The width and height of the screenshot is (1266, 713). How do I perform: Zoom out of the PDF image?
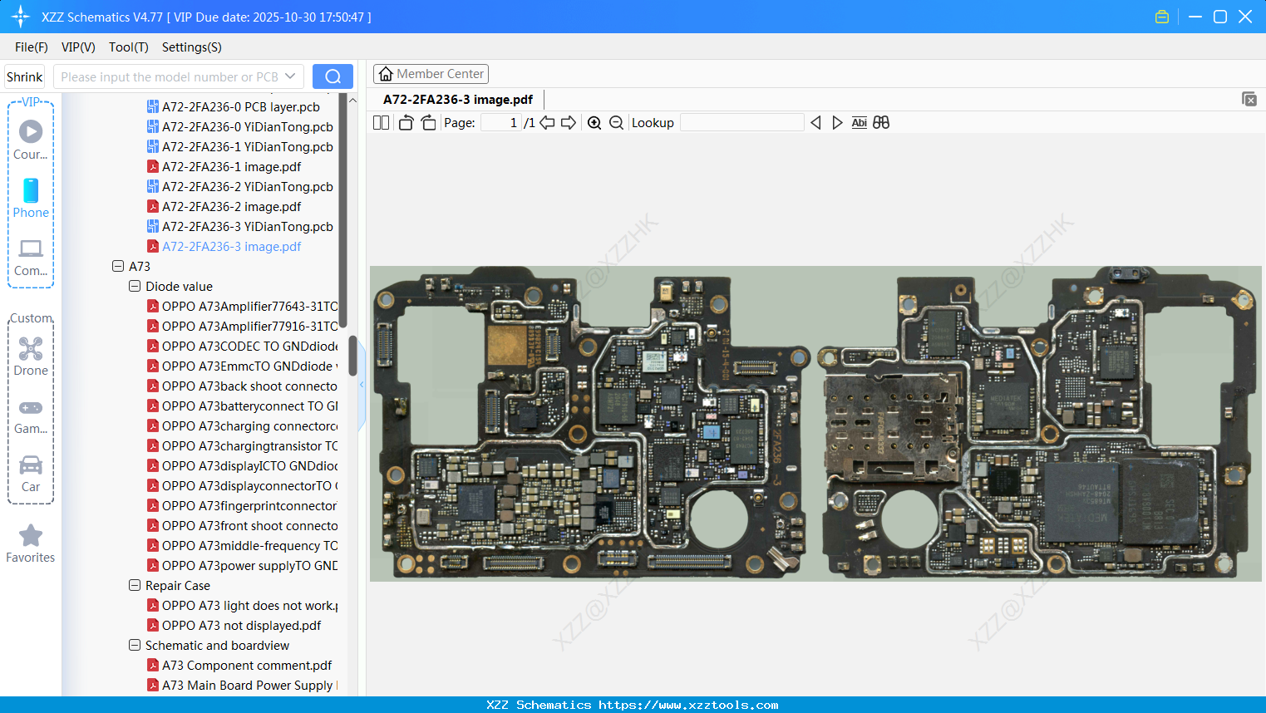pos(616,123)
